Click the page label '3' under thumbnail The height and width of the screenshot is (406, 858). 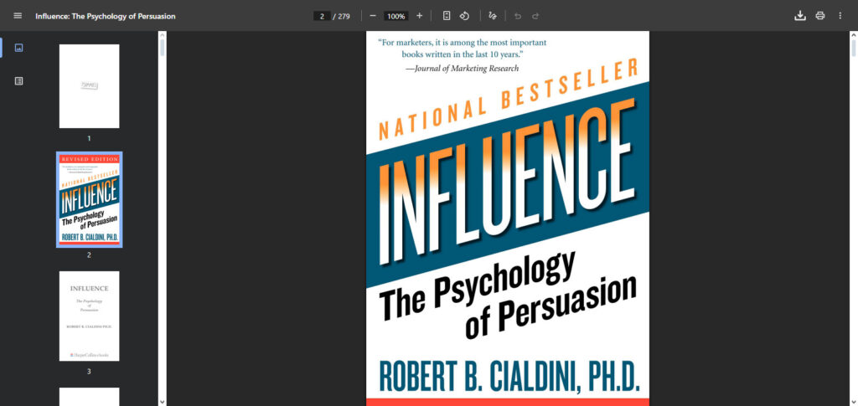(89, 372)
